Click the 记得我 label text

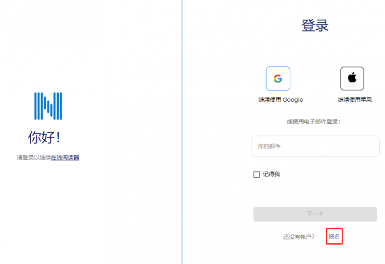[x=271, y=174]
